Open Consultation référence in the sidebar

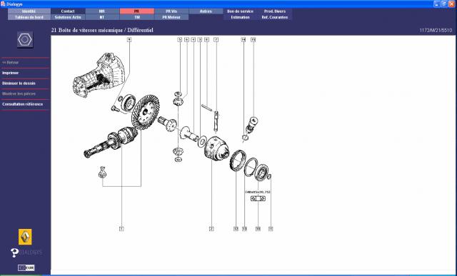coord(22,104)
